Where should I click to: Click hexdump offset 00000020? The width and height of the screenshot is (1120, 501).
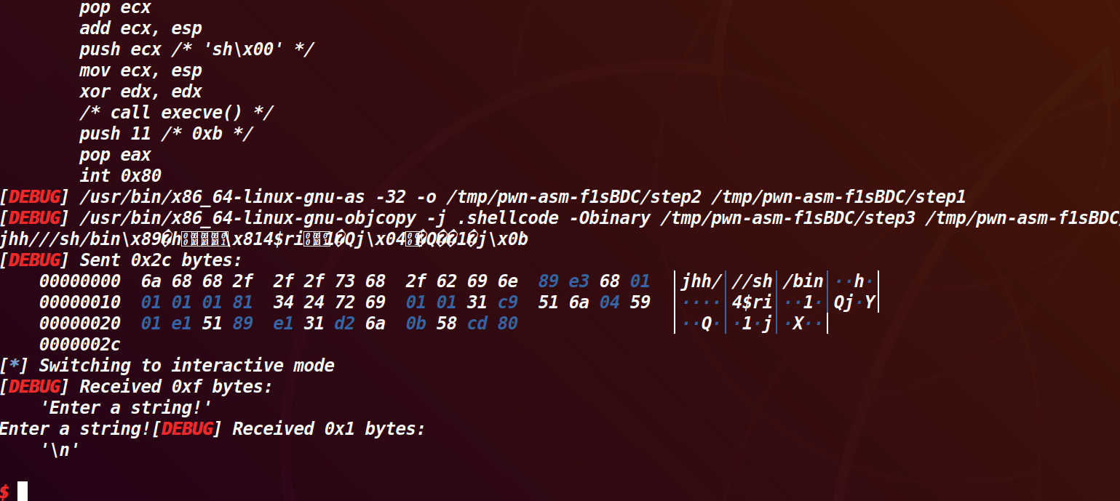79,324
